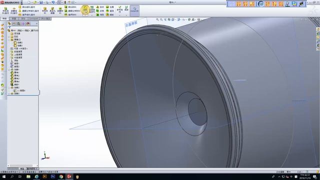Toggle Instant3D mode
This screenshot has height=180, width=320.
coord(134,10)
